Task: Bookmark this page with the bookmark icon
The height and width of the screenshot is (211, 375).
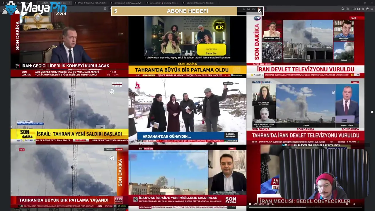Action: click(x=105, y=9)
